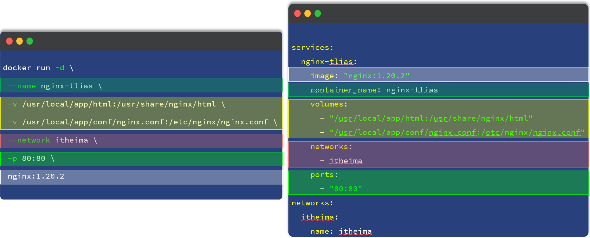Click the 'ports:' key
This screenshot has width=590, height=238.
[x=324, y=175]
